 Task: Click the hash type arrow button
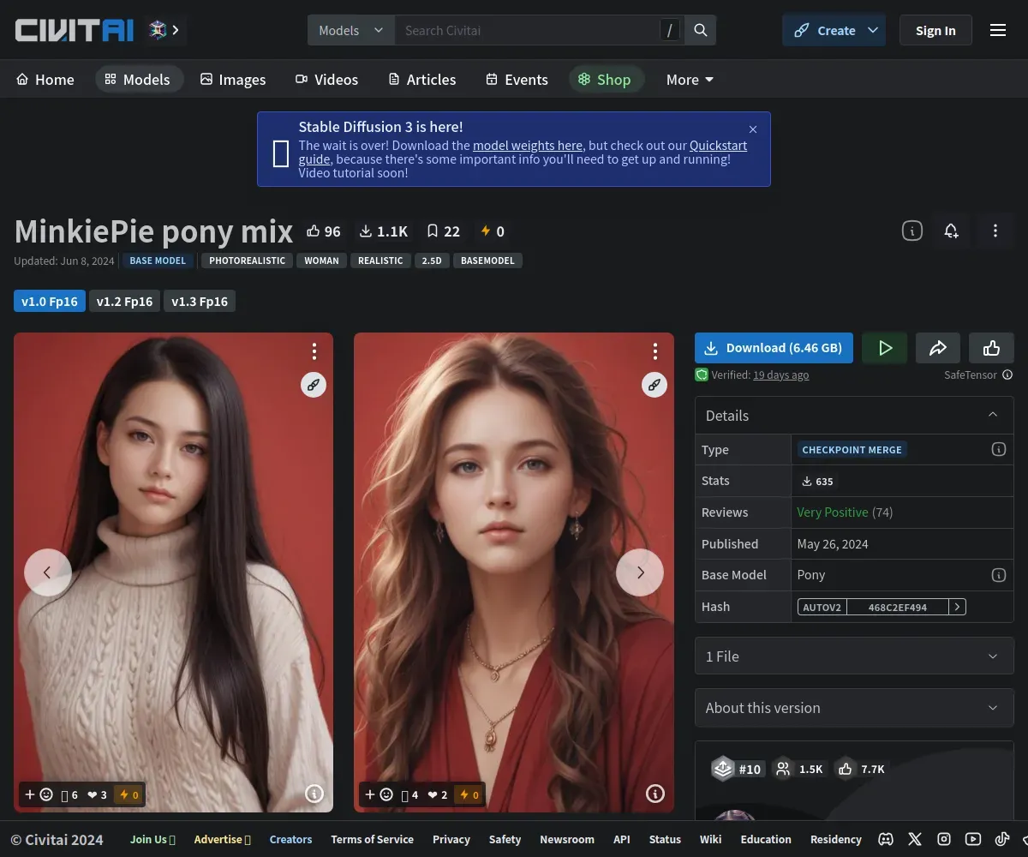[958, 607]
